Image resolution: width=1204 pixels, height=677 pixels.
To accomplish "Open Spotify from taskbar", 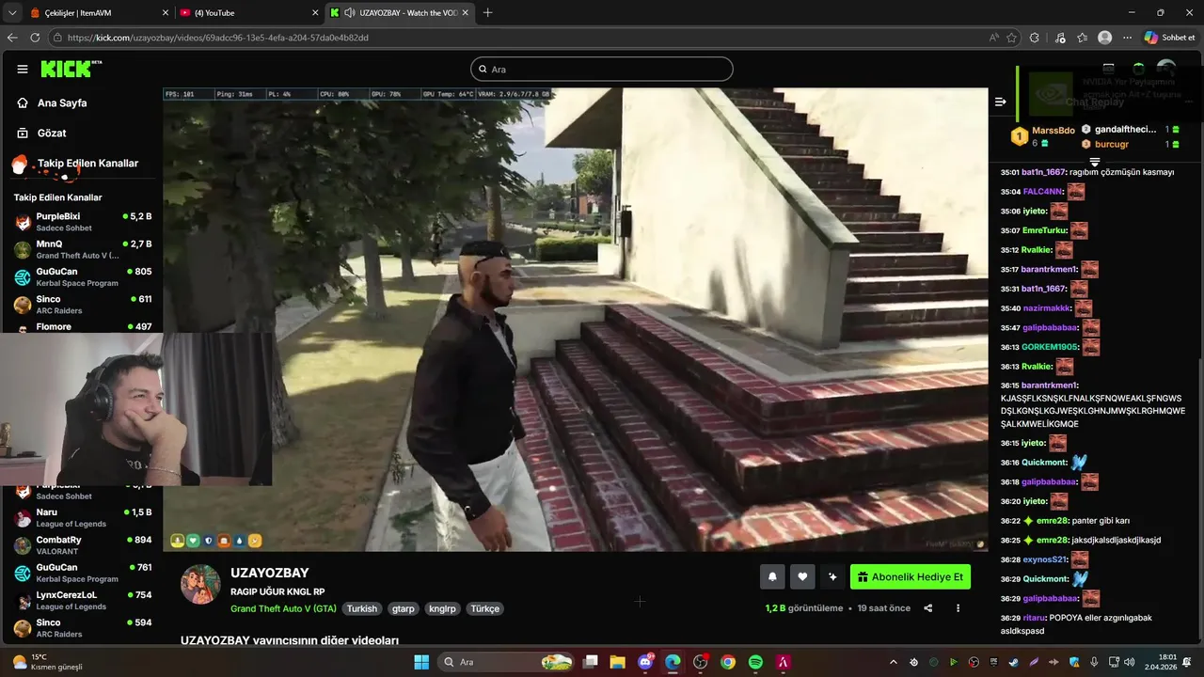I will (x=755, y=662).
